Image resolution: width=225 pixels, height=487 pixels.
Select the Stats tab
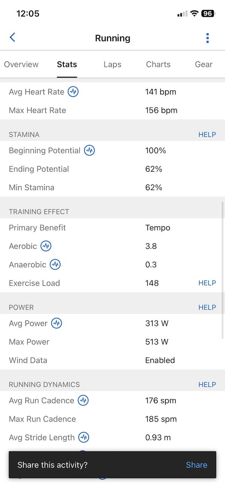[67, 64]
